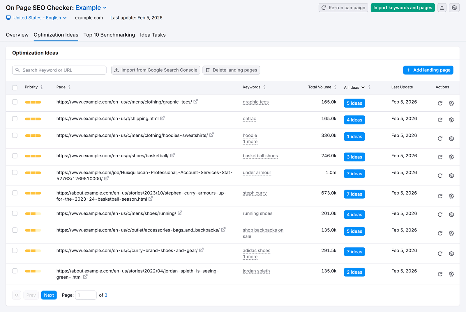Open the settings gear in top right corner

(x=454, y=8)
